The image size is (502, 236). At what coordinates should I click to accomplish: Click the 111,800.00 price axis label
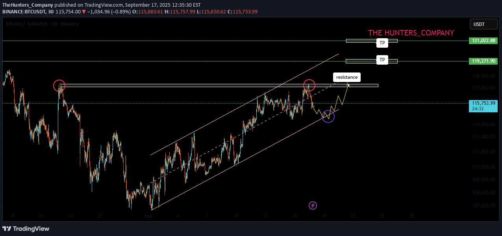pyautogui.click(x=483, y=152)
